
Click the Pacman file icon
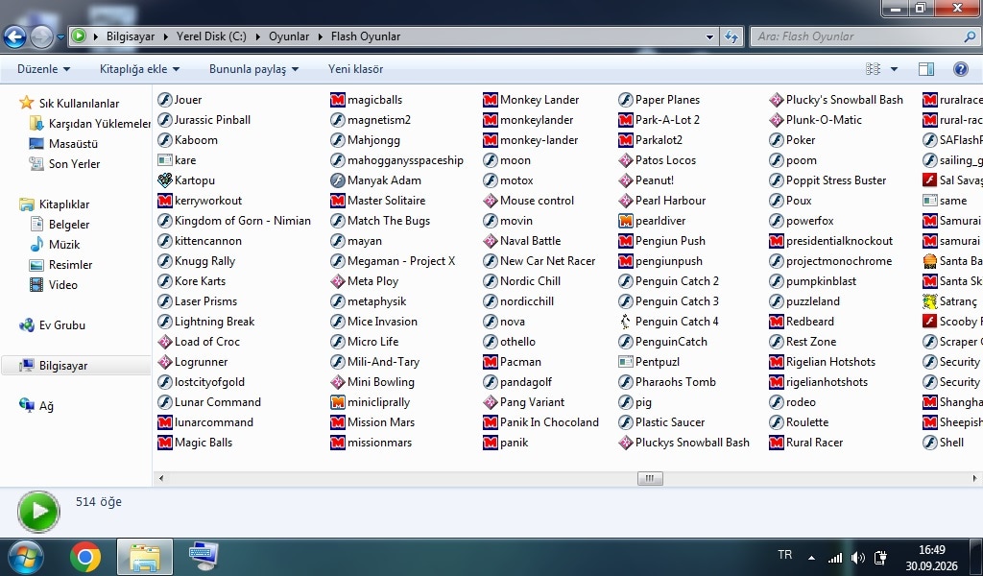point(491,362)
